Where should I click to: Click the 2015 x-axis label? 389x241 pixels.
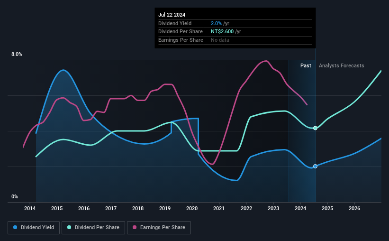tap(57, 208)
